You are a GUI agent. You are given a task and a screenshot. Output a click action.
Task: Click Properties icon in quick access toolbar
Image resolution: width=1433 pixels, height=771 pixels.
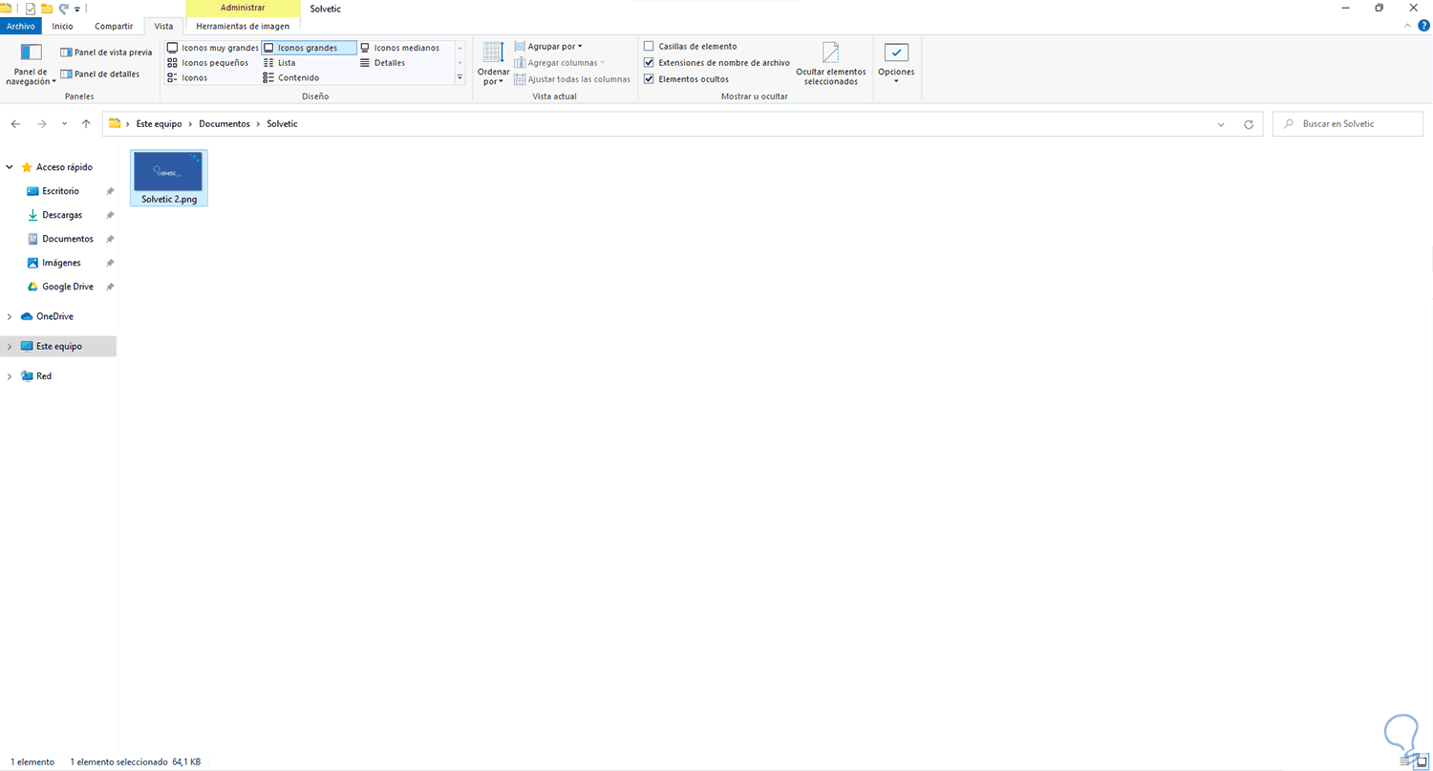(x=31, y=8)
